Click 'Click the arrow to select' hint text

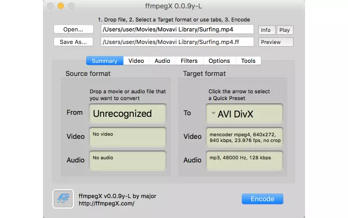point(239,95)
